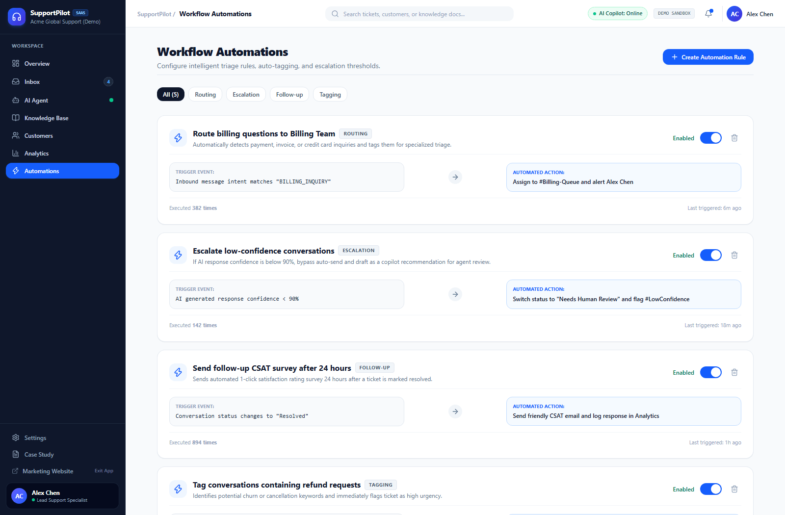Click the arrow in the CSAT survey rule
This screenshot has width=785, height=515.
[x=455, y=412]
